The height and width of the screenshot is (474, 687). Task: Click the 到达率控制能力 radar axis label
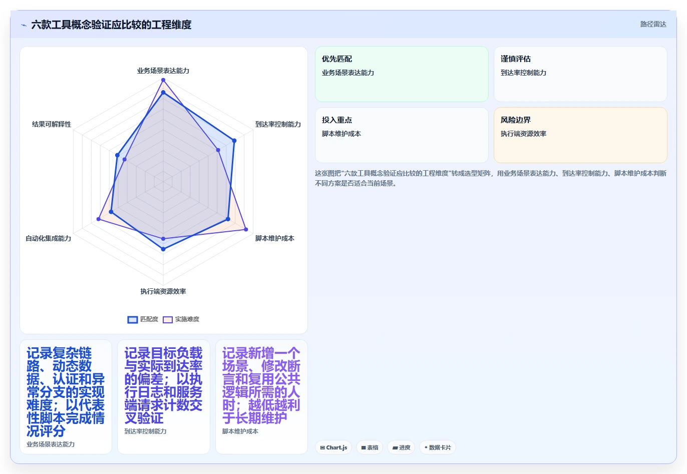278,124
